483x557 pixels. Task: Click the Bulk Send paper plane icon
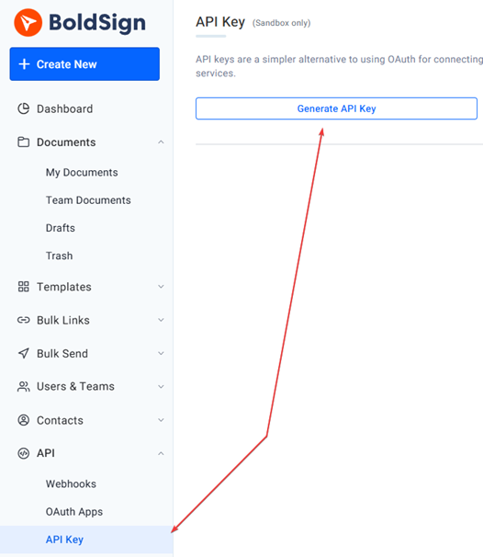tap(24, 354)
